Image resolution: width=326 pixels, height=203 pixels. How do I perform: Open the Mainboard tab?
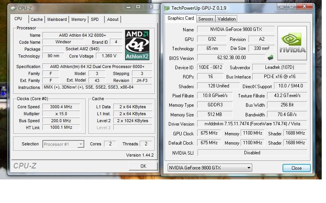tap(57, 19)
